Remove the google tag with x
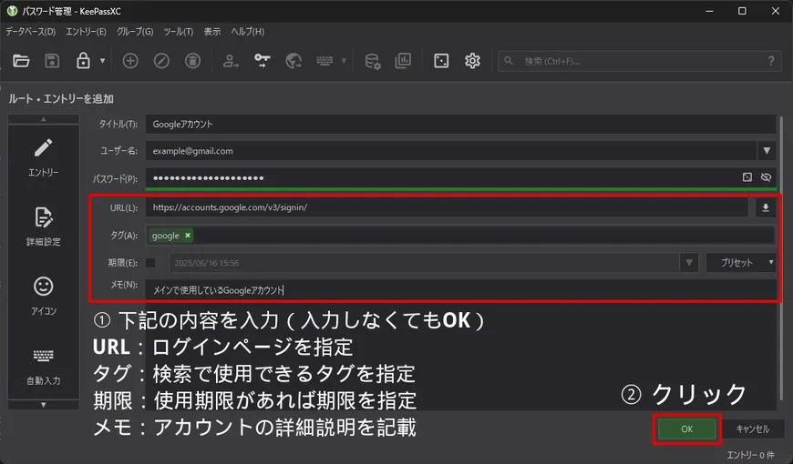 (x=188, y=236)
